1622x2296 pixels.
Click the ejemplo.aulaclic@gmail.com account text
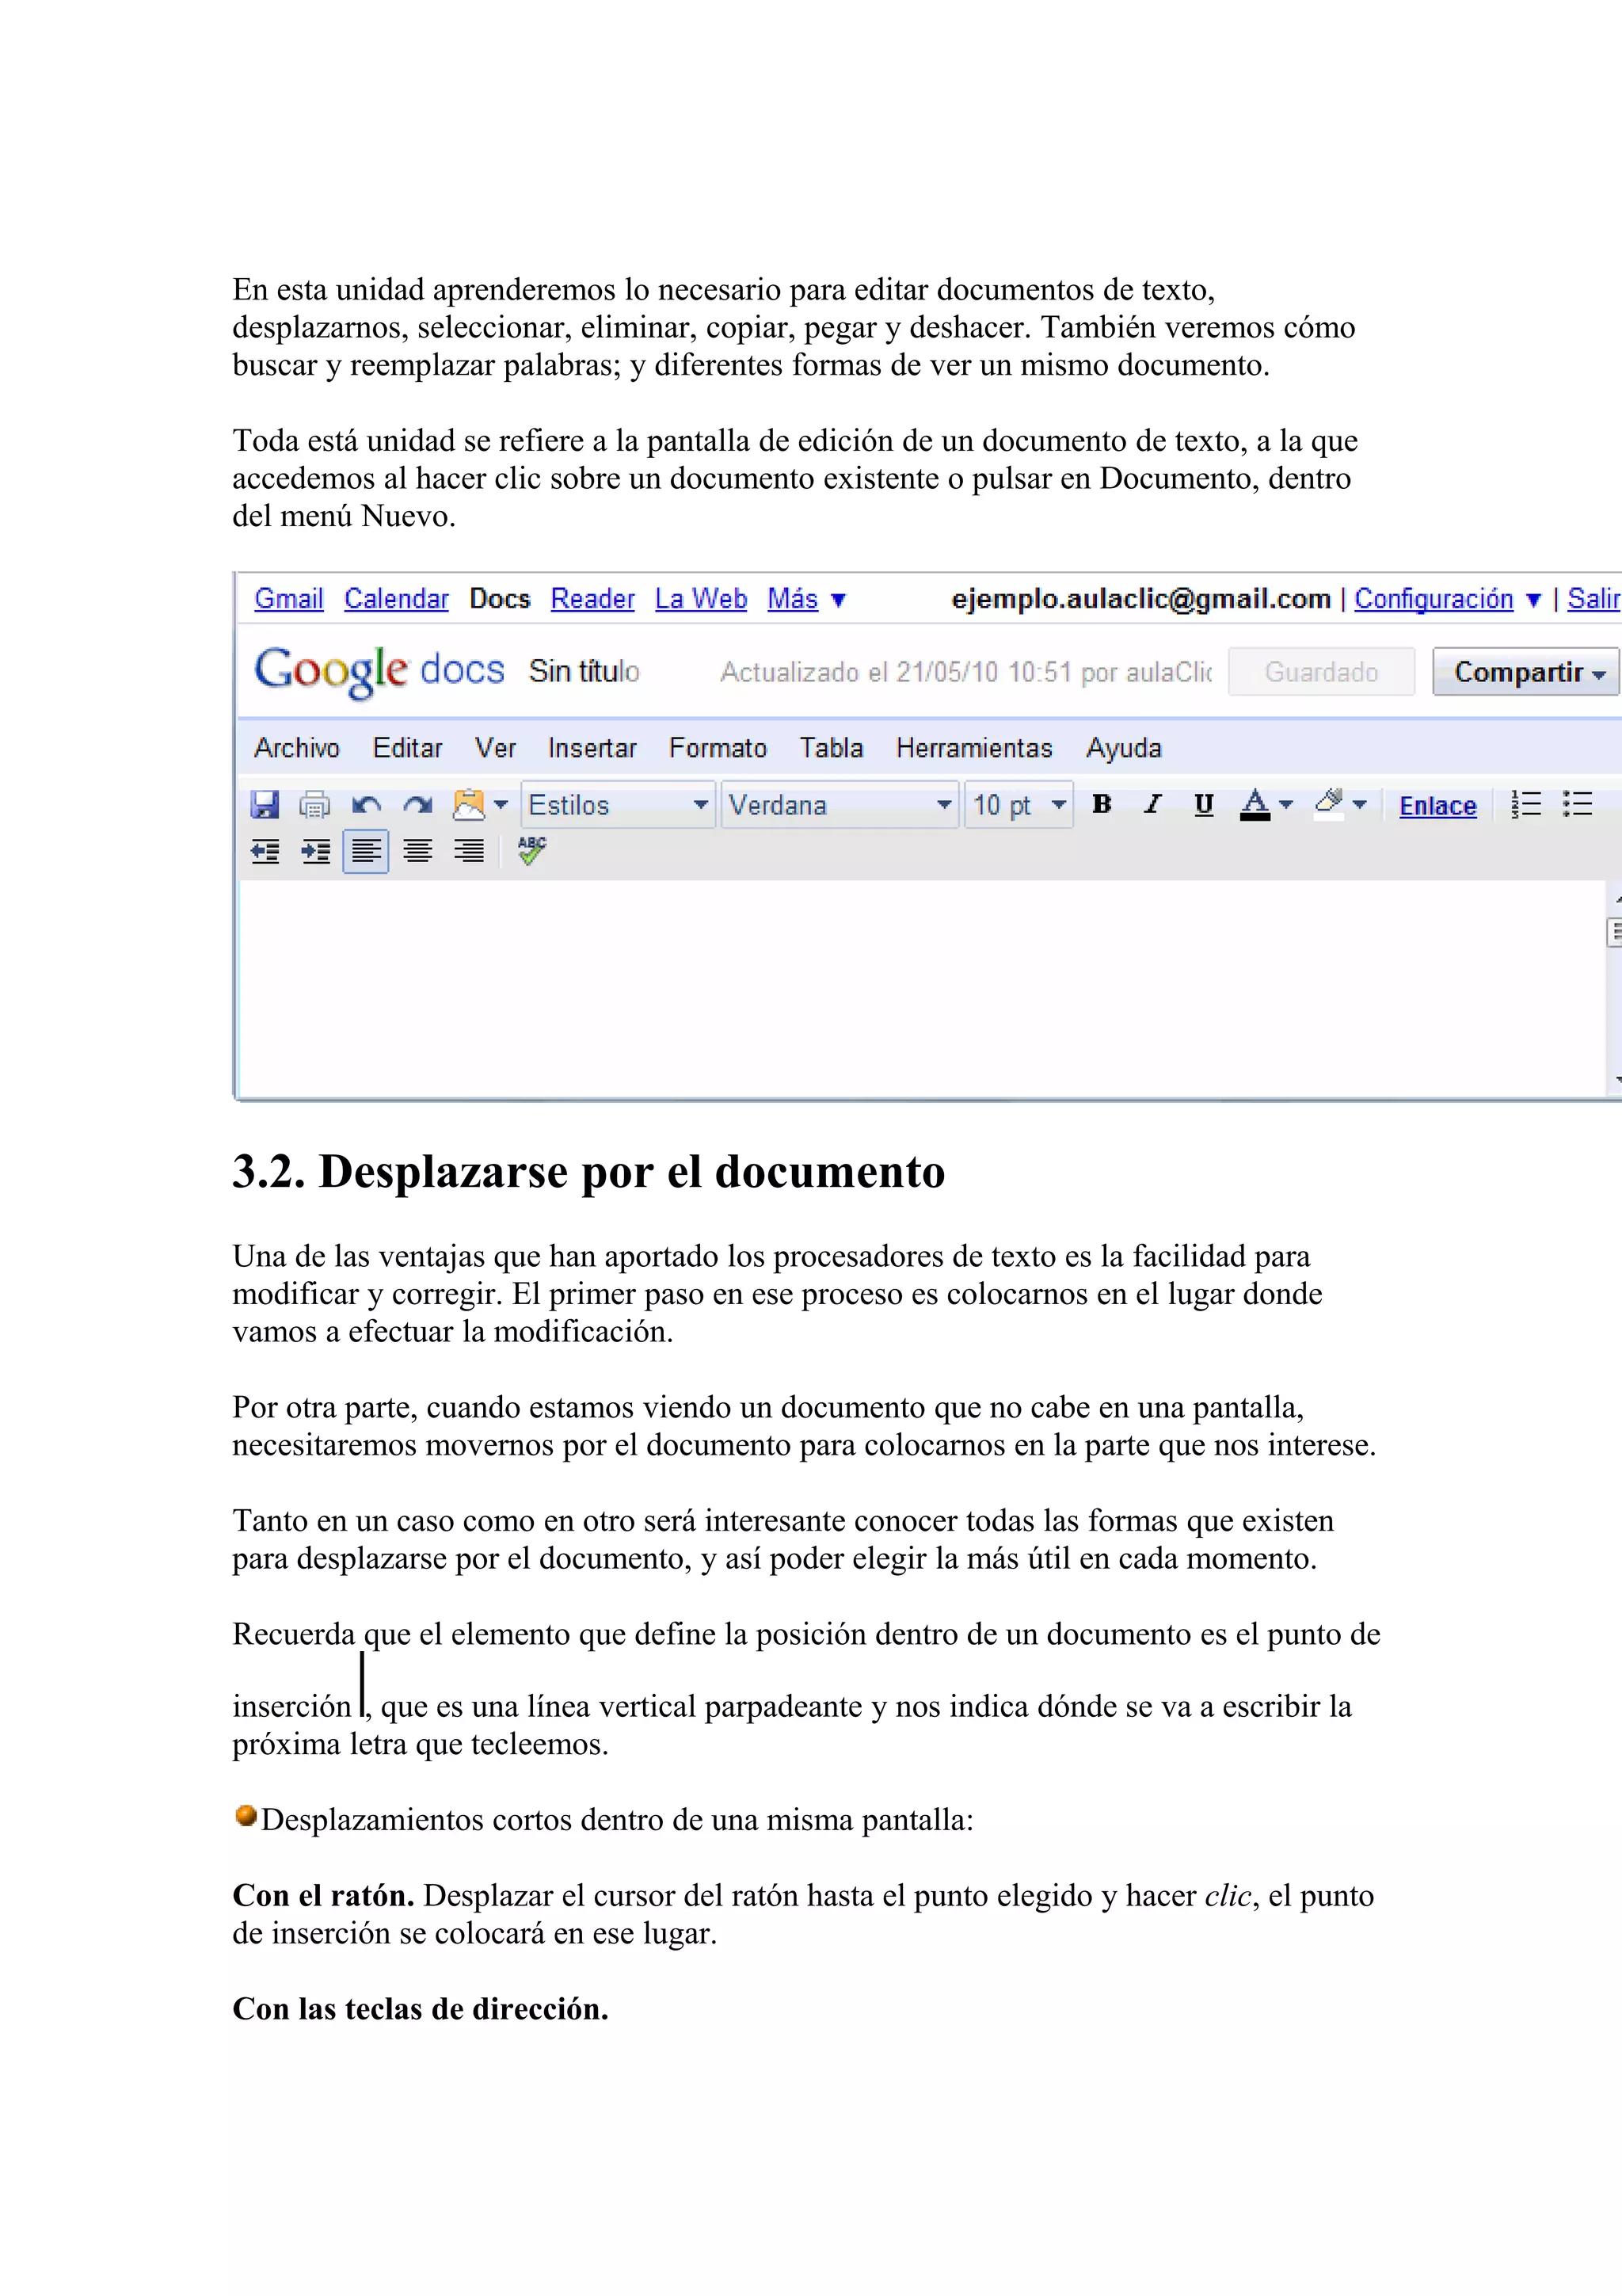[1140, 599]
